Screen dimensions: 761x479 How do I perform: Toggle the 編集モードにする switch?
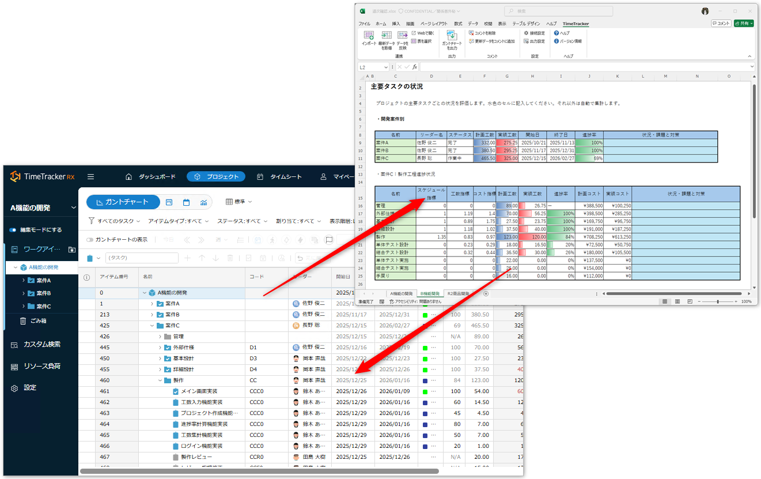(x=13, y=230)
